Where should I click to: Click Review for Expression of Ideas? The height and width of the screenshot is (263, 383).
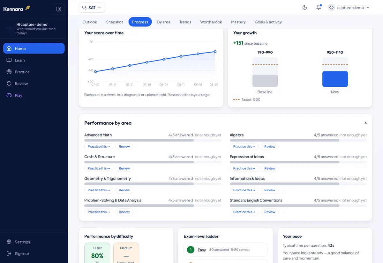[270, 168]
